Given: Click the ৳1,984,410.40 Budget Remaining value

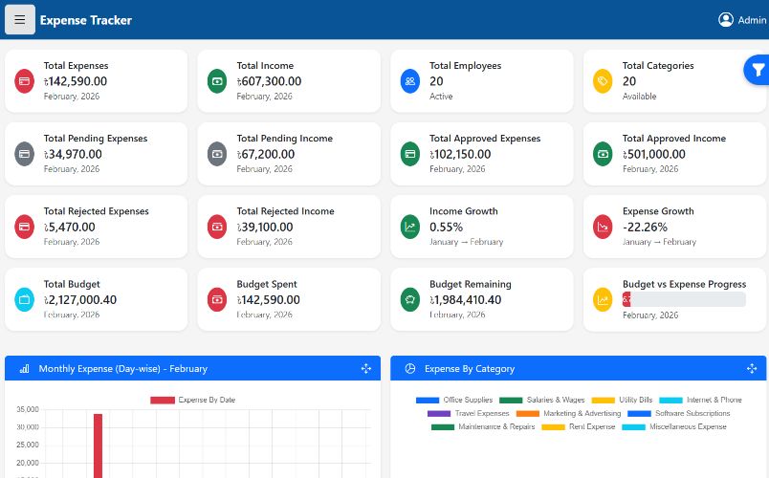Looking at the screenshot, I should tap(465, 300).
